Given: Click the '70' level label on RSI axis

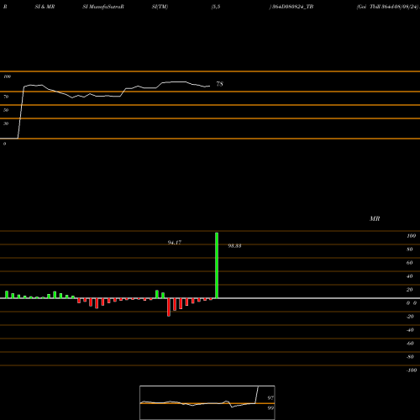Looking at the screenshot, I should 6,97.
